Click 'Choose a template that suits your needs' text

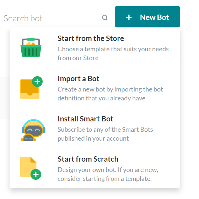[x=113, y=49]
